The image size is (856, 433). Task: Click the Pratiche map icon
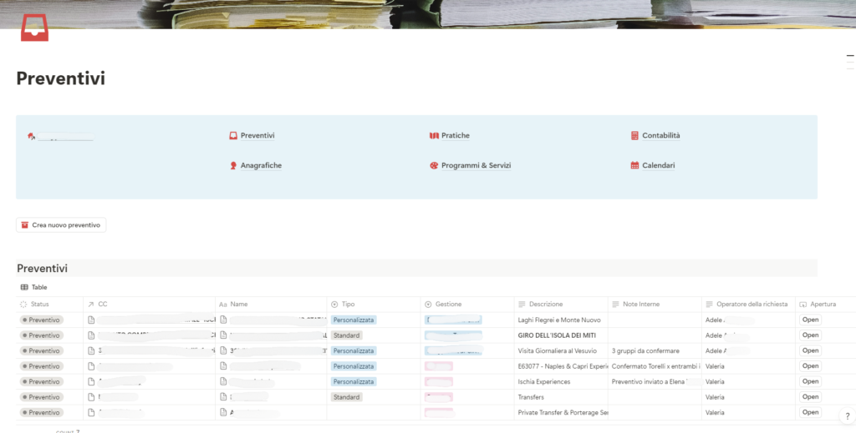tap(434, 136)
